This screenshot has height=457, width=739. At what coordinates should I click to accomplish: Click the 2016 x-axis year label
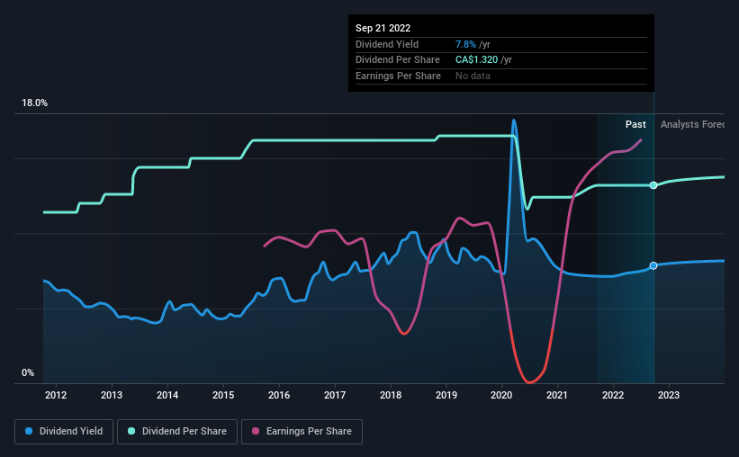point(279,395)
